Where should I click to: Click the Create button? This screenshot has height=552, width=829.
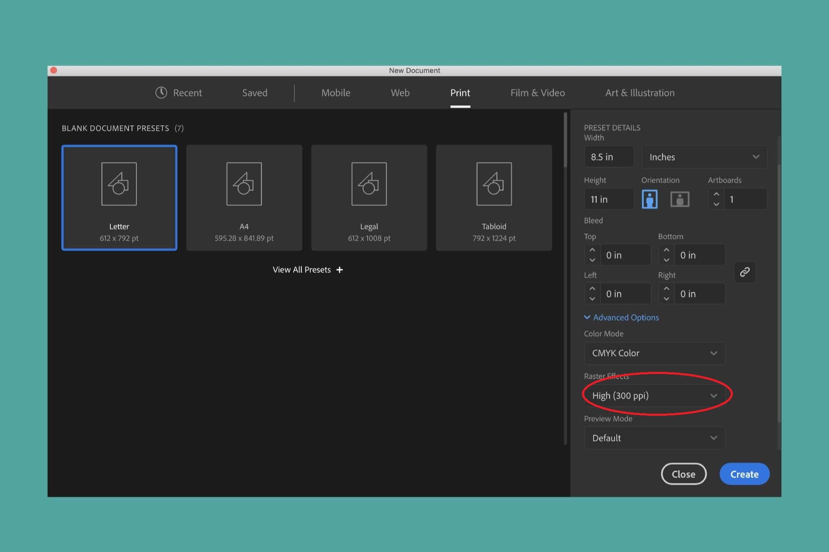click(x=744, y=474)
